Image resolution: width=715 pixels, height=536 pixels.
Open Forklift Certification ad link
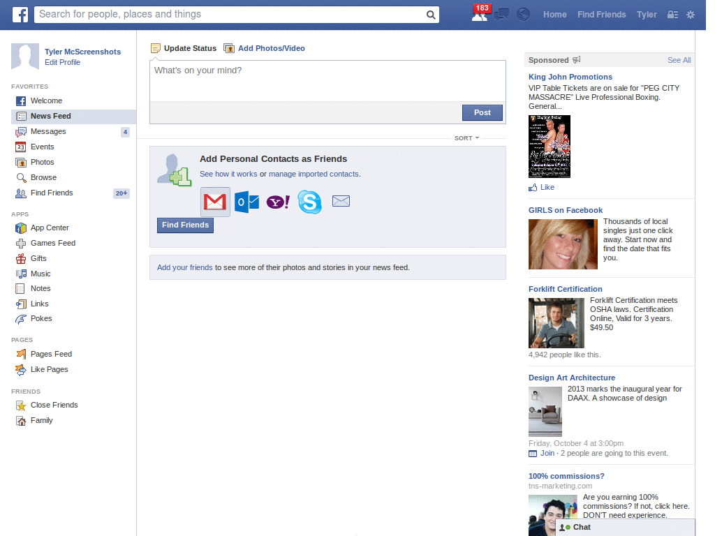point(565,289)
